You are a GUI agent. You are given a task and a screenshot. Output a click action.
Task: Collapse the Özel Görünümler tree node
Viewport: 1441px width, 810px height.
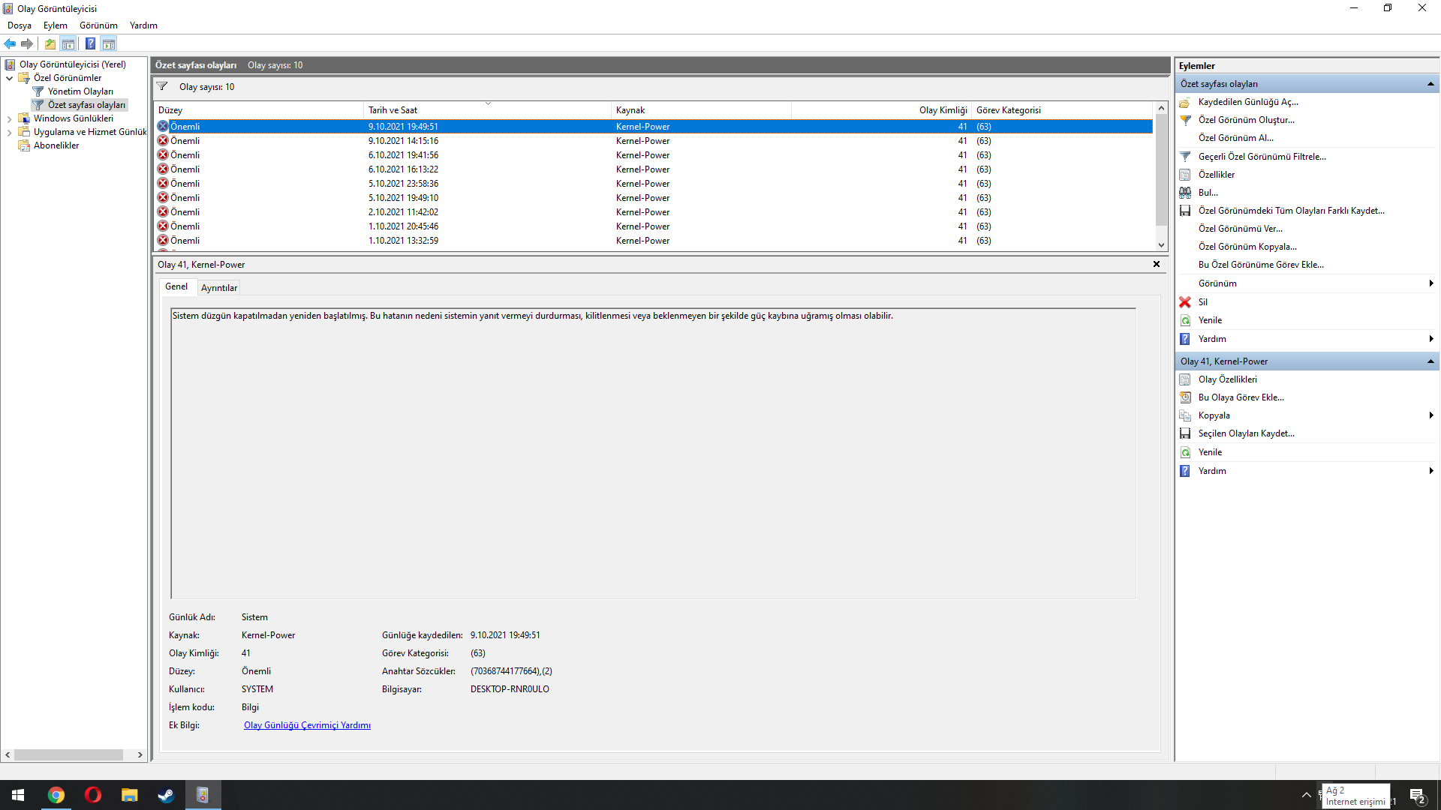pyautogui.click(x=9, y=78)
